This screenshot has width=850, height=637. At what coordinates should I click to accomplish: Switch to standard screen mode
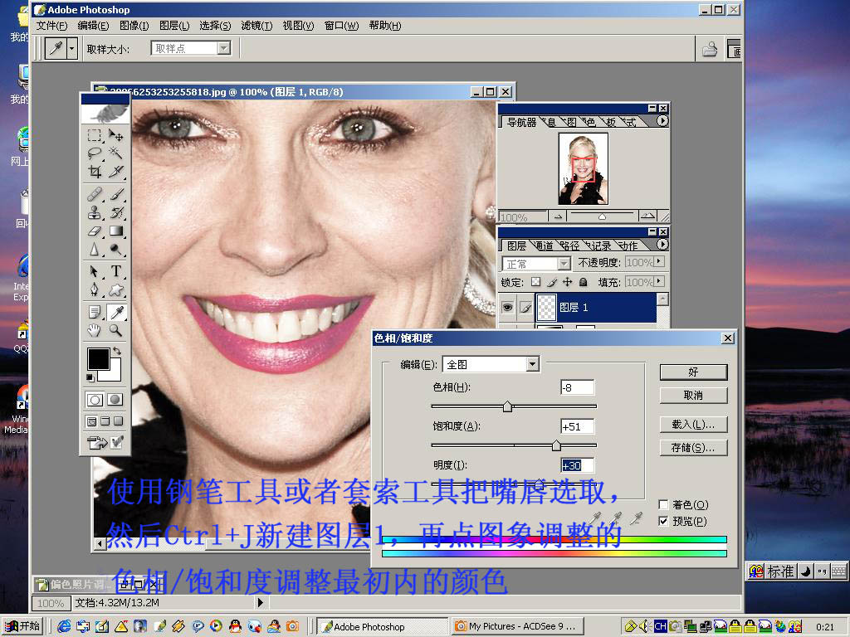point(91,421)
